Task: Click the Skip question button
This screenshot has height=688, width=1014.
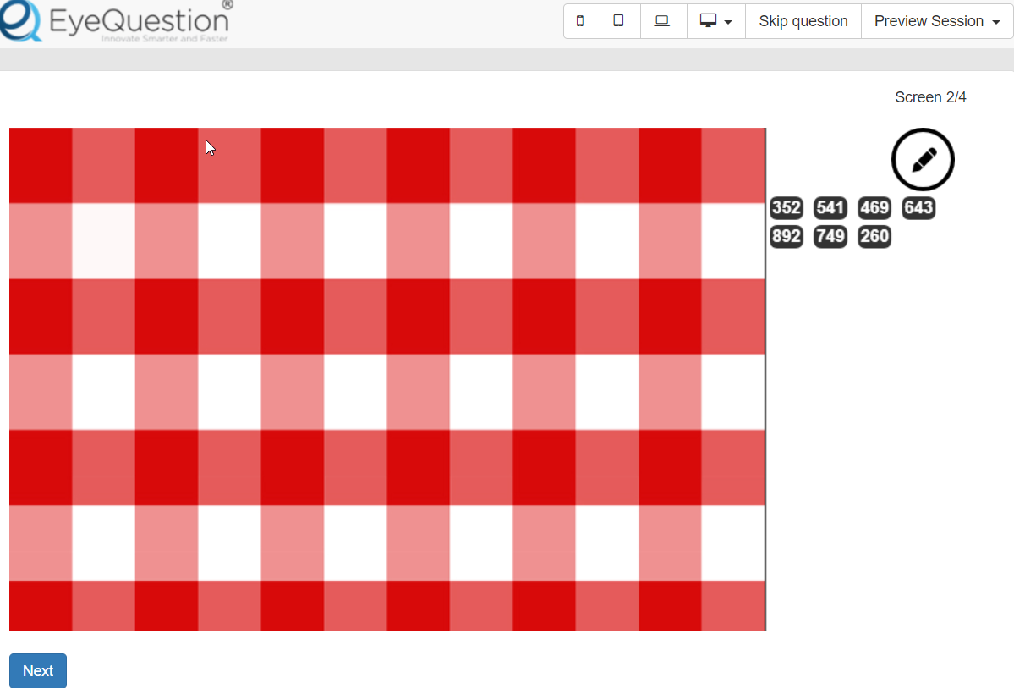Action: (803, 21)
